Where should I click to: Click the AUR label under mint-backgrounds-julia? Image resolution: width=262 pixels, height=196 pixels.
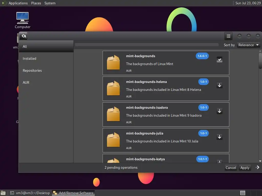[x=129, y=148]
